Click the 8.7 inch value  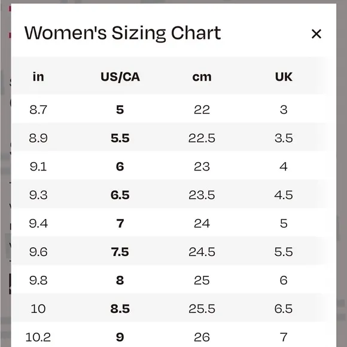coord(38,109)
